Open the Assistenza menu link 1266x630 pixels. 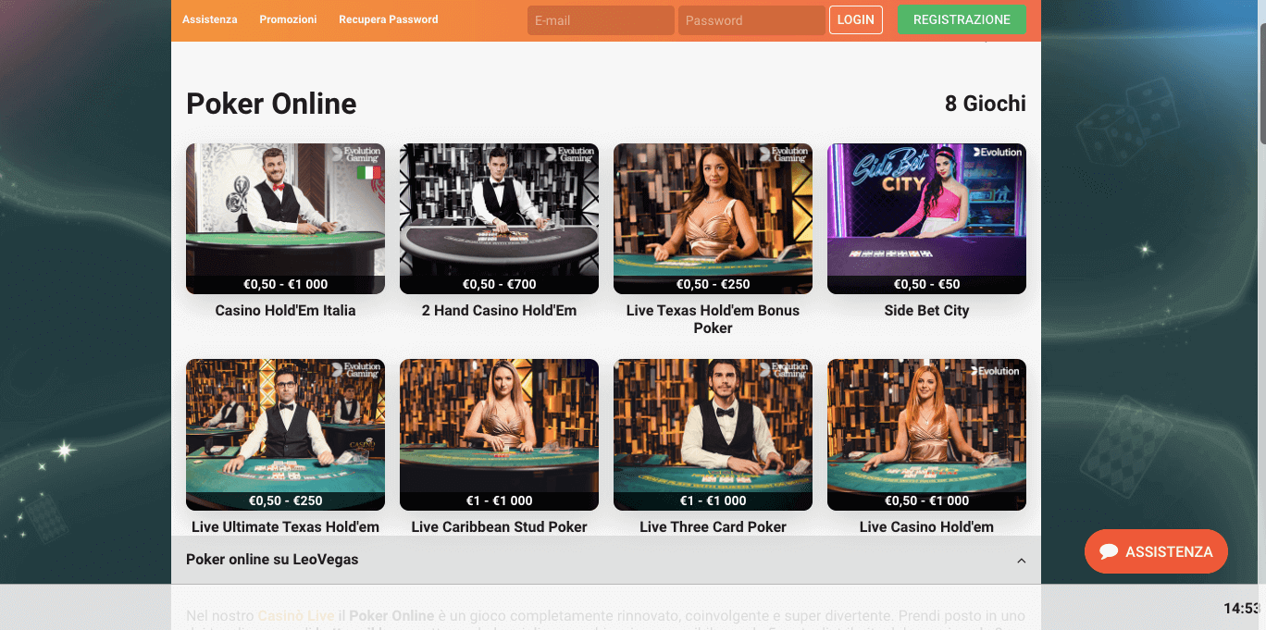tap(209, 19)
